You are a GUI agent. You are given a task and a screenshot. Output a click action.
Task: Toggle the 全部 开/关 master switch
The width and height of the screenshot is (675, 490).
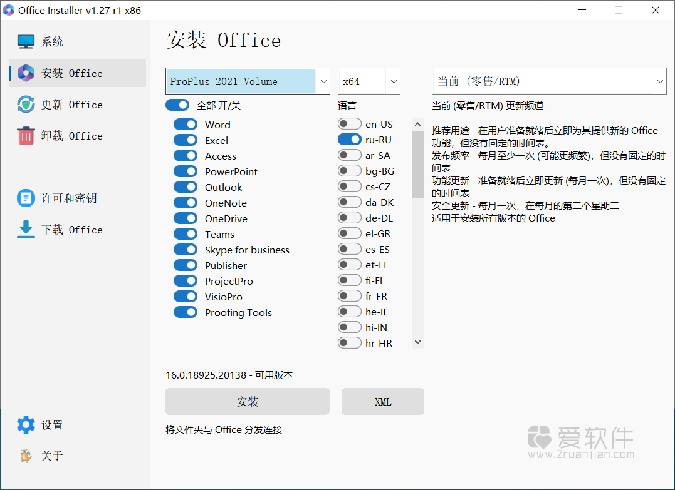point(177,105)
